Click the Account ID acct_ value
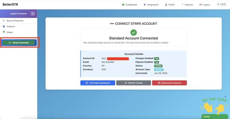The image size is (230, 119). 115,58
